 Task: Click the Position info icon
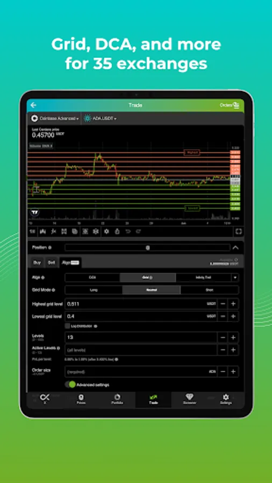50,247
